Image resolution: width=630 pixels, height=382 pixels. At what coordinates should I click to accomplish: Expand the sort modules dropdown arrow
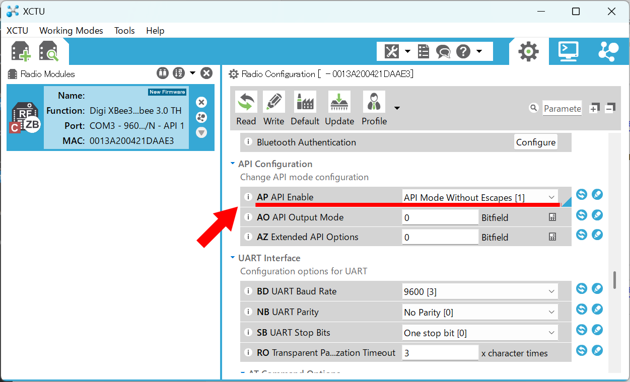(192, 73)
